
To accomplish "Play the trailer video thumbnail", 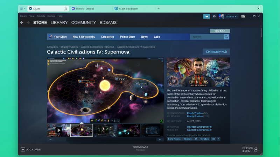I will 58,130.
